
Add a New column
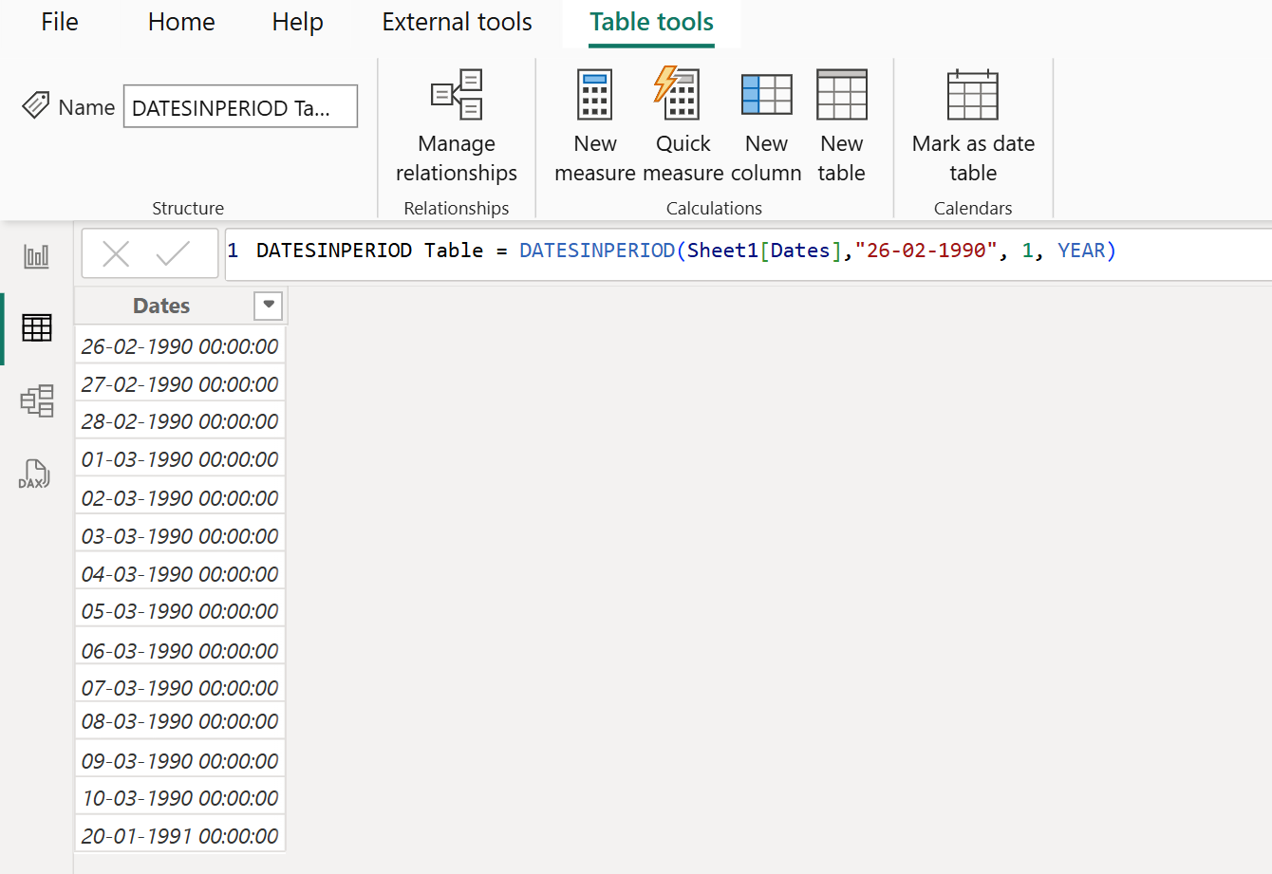click(x=766, y=121)
